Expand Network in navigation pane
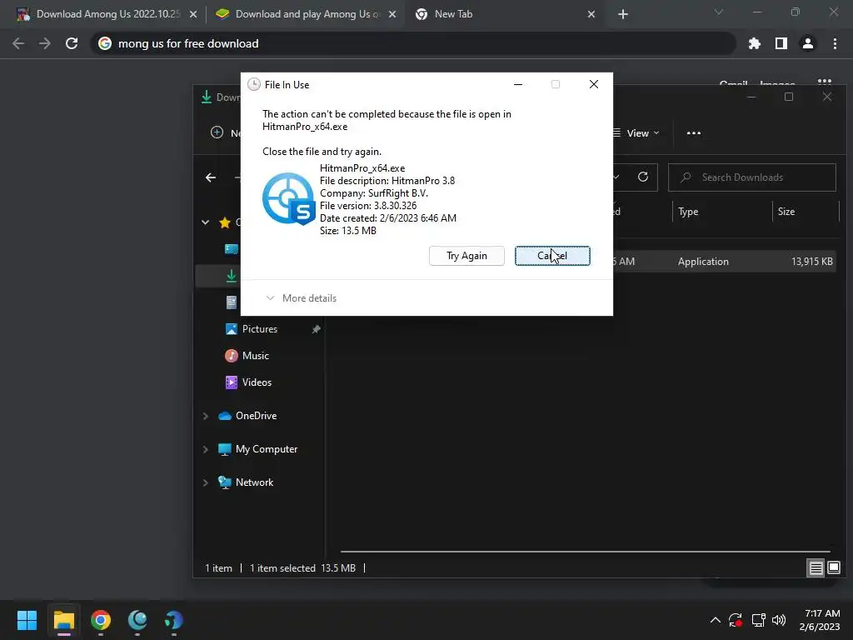Viewport: 853px width, 640px height. 206,482
